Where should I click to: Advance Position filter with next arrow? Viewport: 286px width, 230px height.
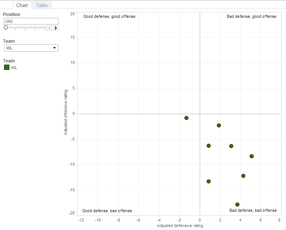pos(56,28)
